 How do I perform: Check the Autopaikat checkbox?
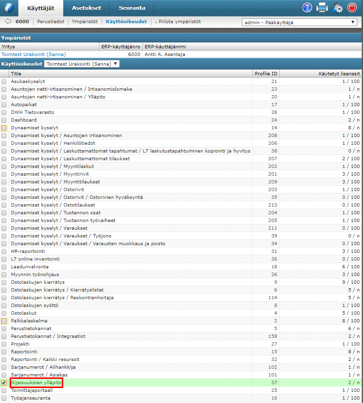[x=4, y=105]
